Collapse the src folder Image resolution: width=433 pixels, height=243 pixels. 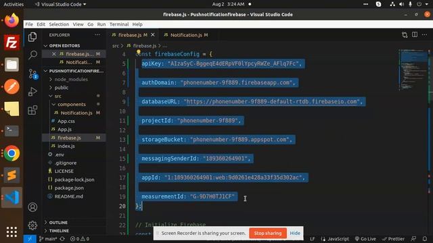(58, 96)
